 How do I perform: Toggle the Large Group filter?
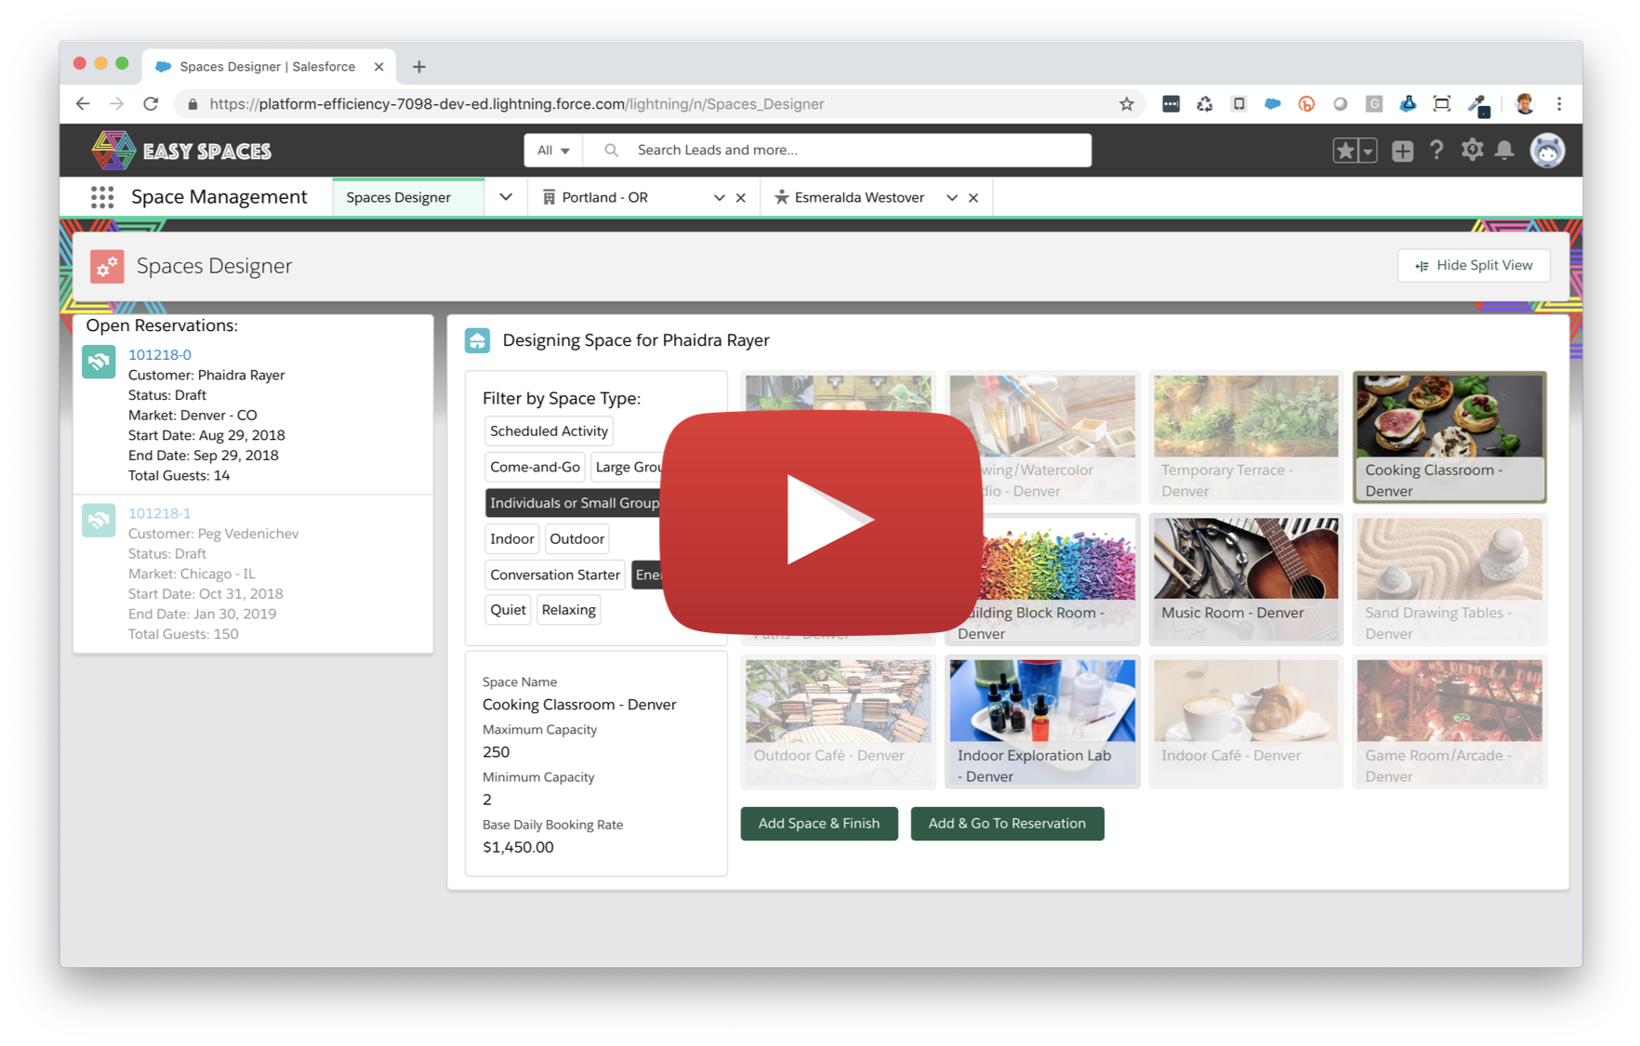click(x=628, y=467)
